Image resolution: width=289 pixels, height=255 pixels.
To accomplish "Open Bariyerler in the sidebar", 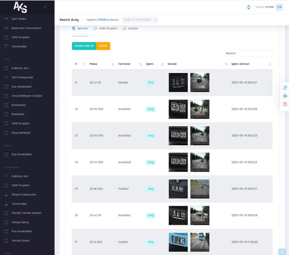I will pos(18,114).
